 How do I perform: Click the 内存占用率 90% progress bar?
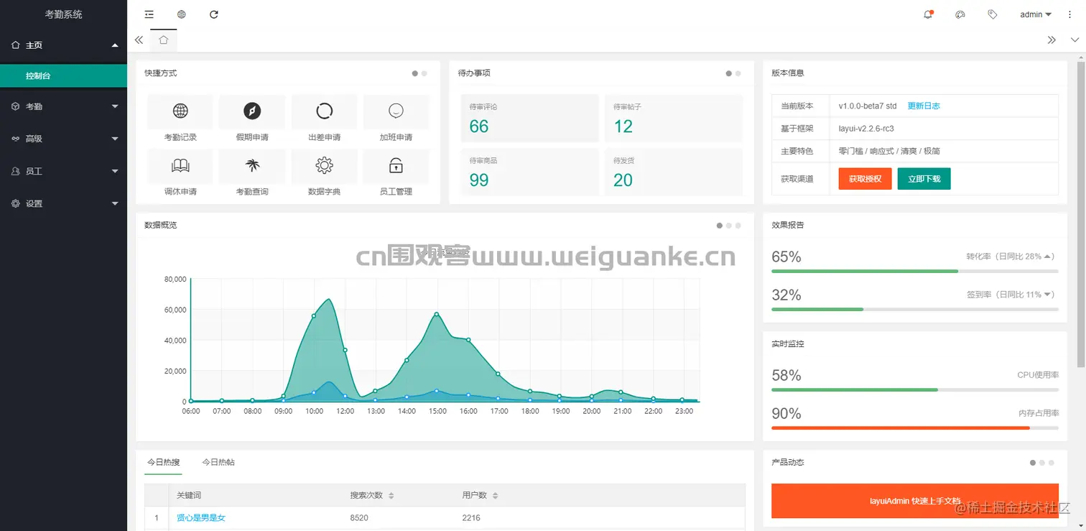point(915,428)
